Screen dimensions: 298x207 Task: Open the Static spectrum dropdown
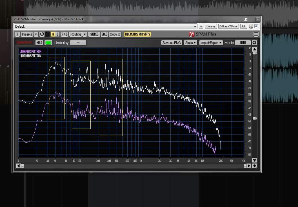point(190,43)
